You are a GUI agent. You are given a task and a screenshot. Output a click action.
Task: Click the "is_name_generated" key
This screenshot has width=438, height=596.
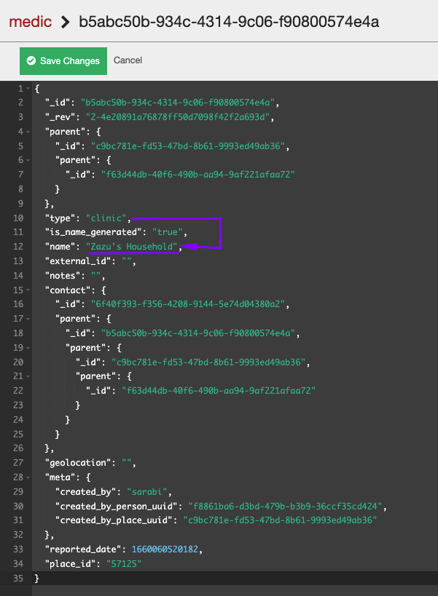(x=93, y=232)
